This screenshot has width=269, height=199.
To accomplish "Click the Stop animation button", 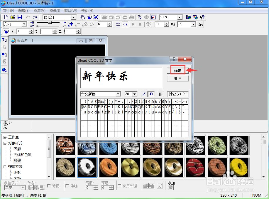I will tap(140, 24).
